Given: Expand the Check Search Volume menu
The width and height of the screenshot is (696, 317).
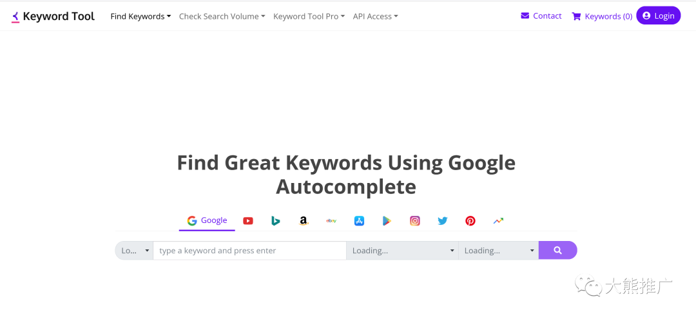Looking at the screenshot, I should (222, 16).
